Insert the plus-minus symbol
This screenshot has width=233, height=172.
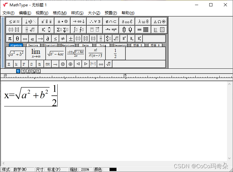click(x=70, y=39)
